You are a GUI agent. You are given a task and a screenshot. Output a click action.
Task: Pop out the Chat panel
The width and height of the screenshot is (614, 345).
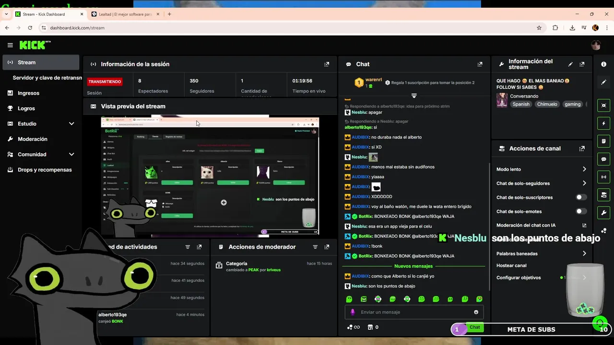480,64
